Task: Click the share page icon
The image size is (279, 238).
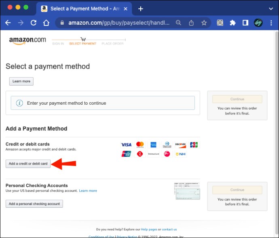Action: point(191,23)
